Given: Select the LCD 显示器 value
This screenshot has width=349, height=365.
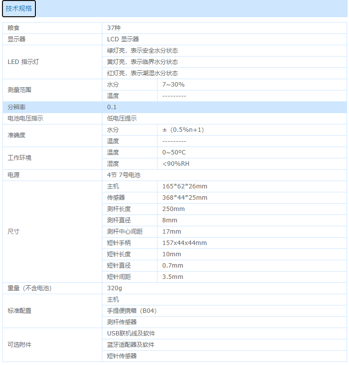Looking at the screenshot, I should (x=123, y=39).
